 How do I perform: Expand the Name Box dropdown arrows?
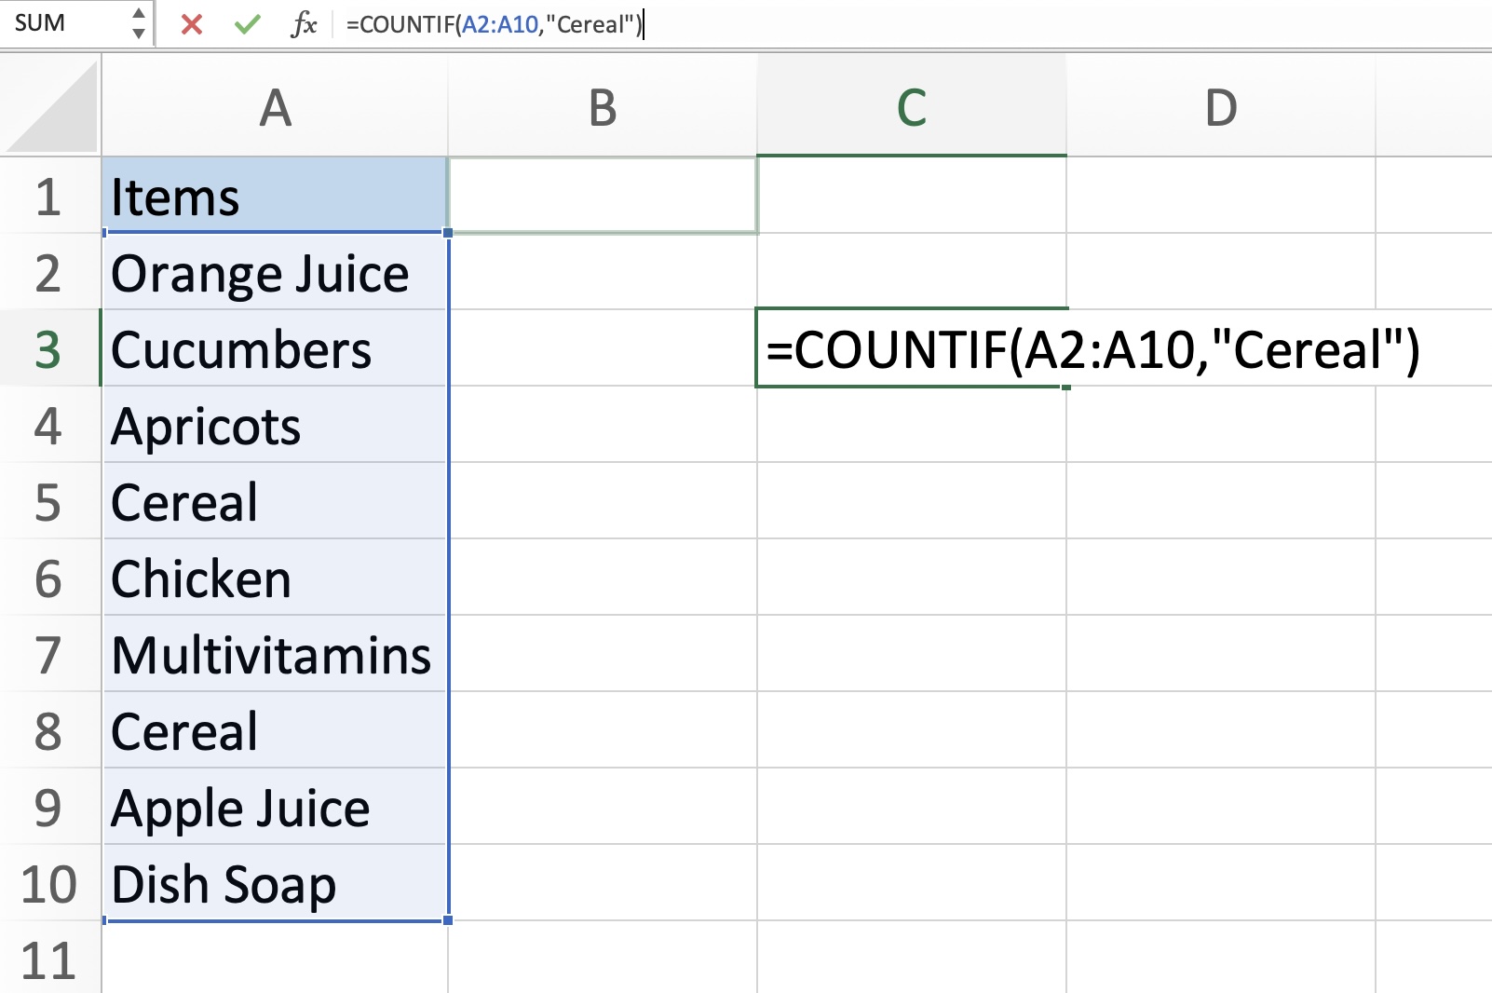(x=139, y=23)
